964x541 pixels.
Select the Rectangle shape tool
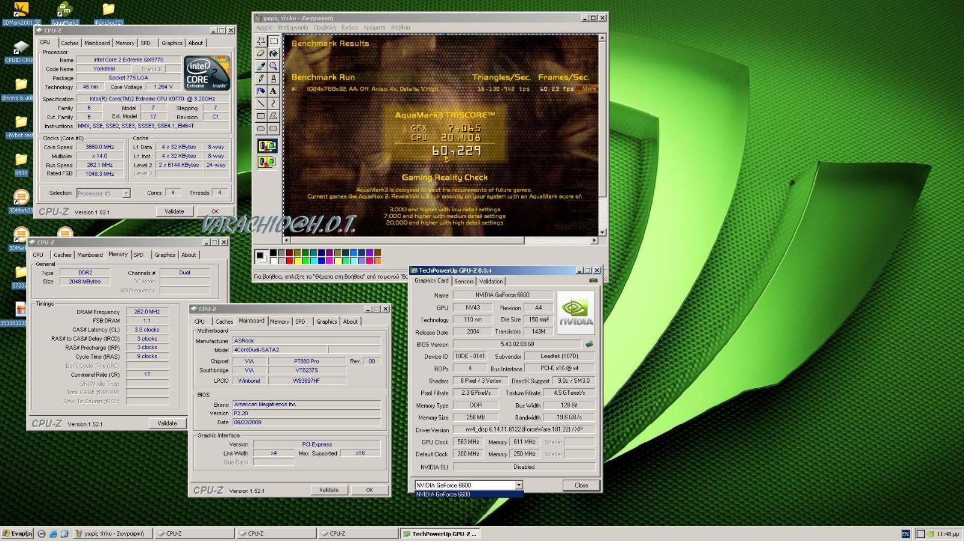tap(261, 116)
